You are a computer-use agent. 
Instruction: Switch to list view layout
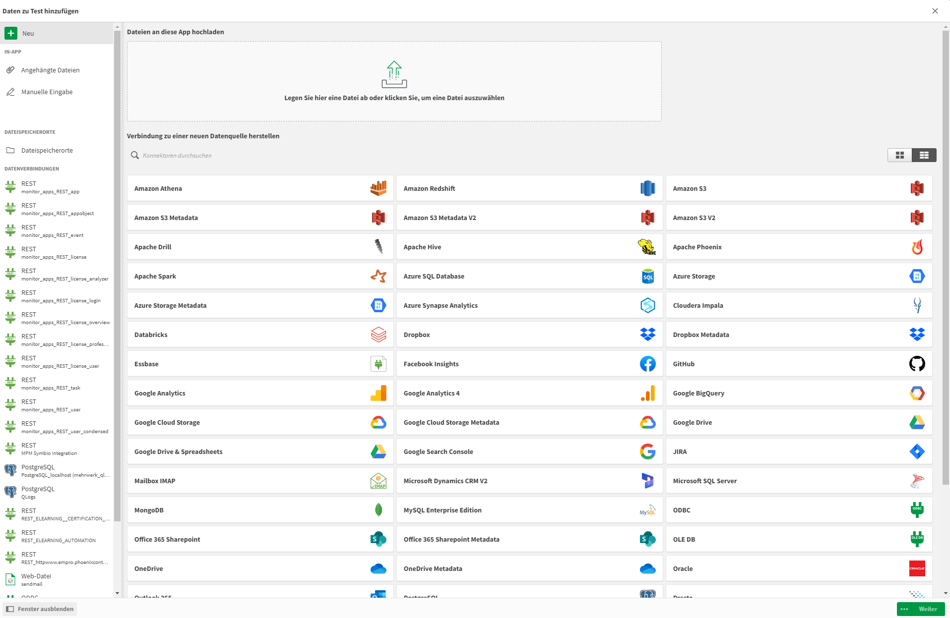924,155
